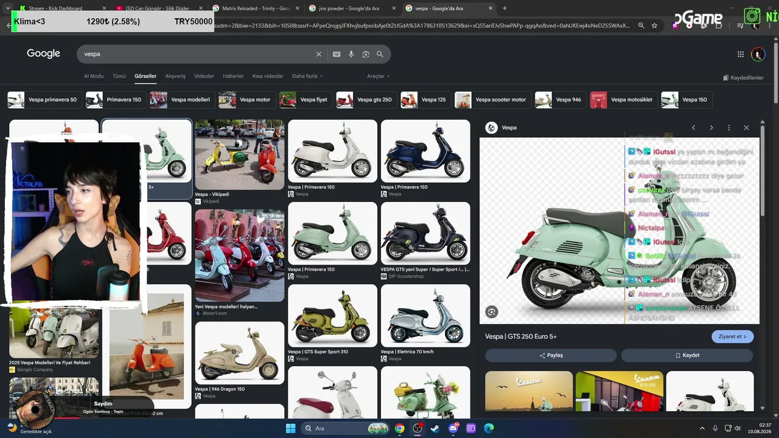Select the Primavera 150 suggestion chip
This screenshot has width=779, height=438.
point(115,100)
